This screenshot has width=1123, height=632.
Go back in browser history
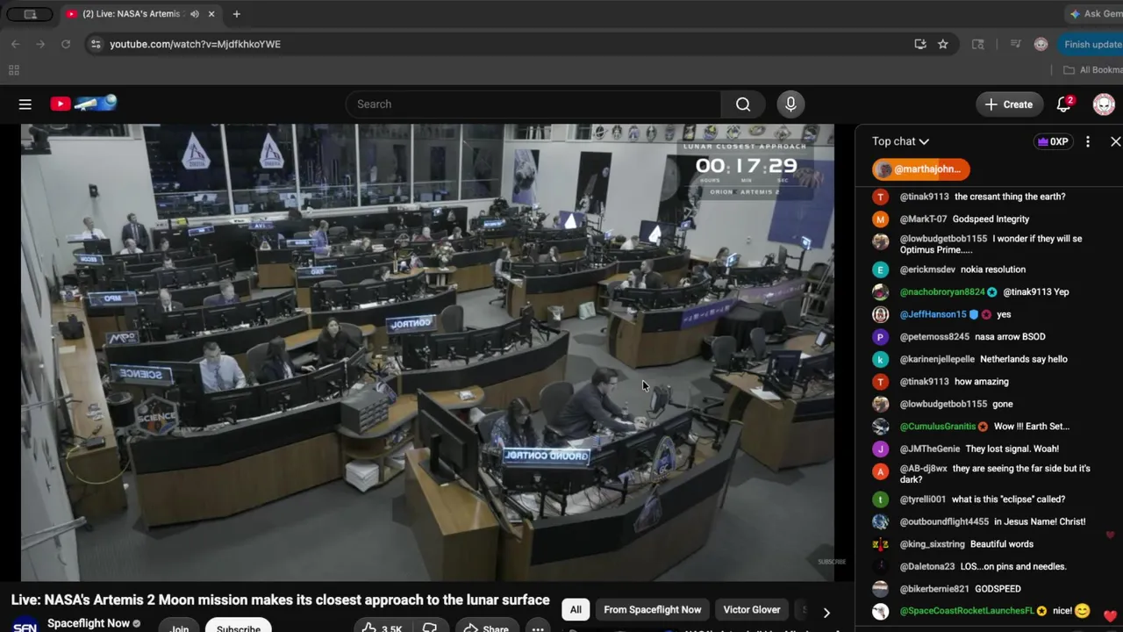click(x=16, y=44)
